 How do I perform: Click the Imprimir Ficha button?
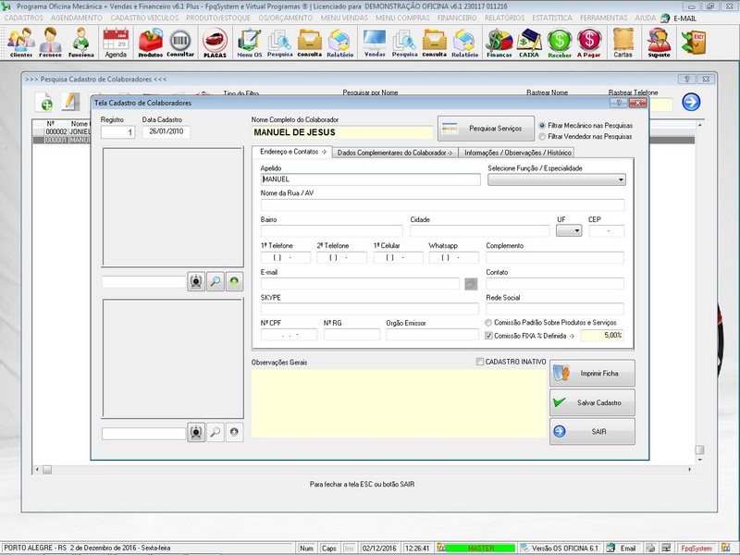pos(592,374)
